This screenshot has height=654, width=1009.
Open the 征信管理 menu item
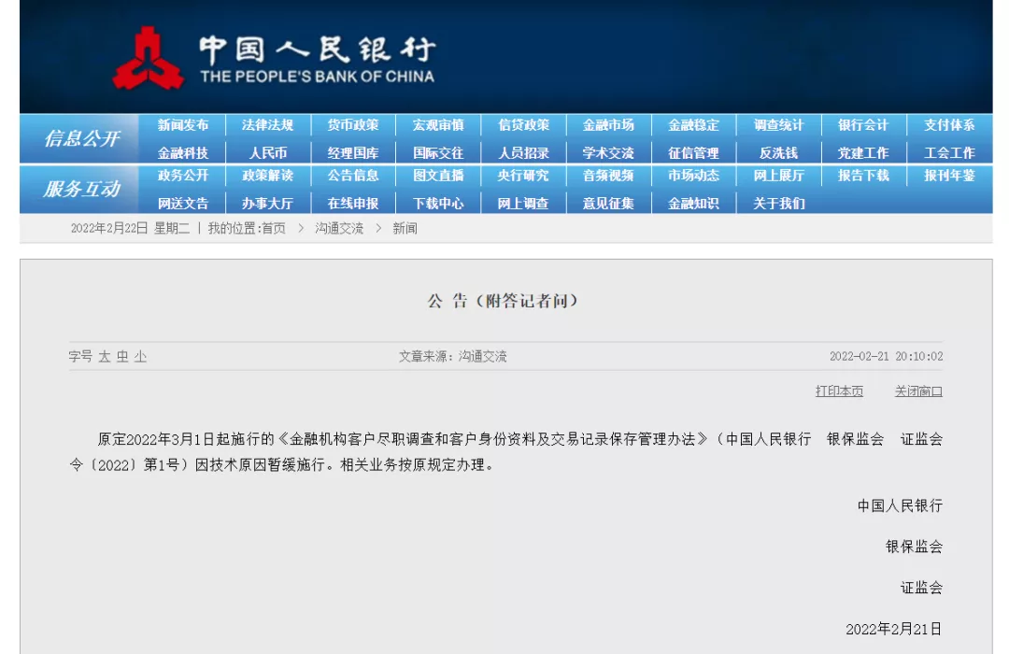pos(693,151)
